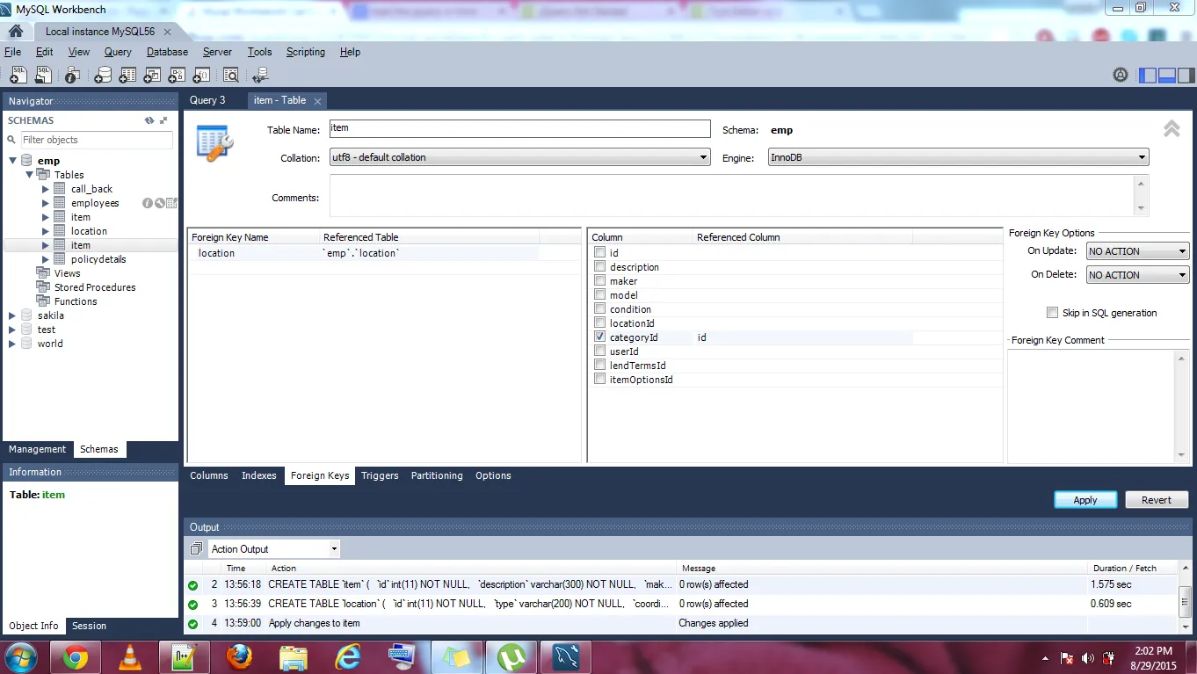Open the On Update dropdown
Screen dimensions: 1197x674
(1137, 251)
